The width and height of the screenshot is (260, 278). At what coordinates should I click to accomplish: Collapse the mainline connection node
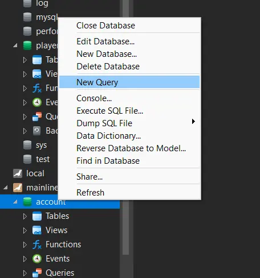point(6,188)
